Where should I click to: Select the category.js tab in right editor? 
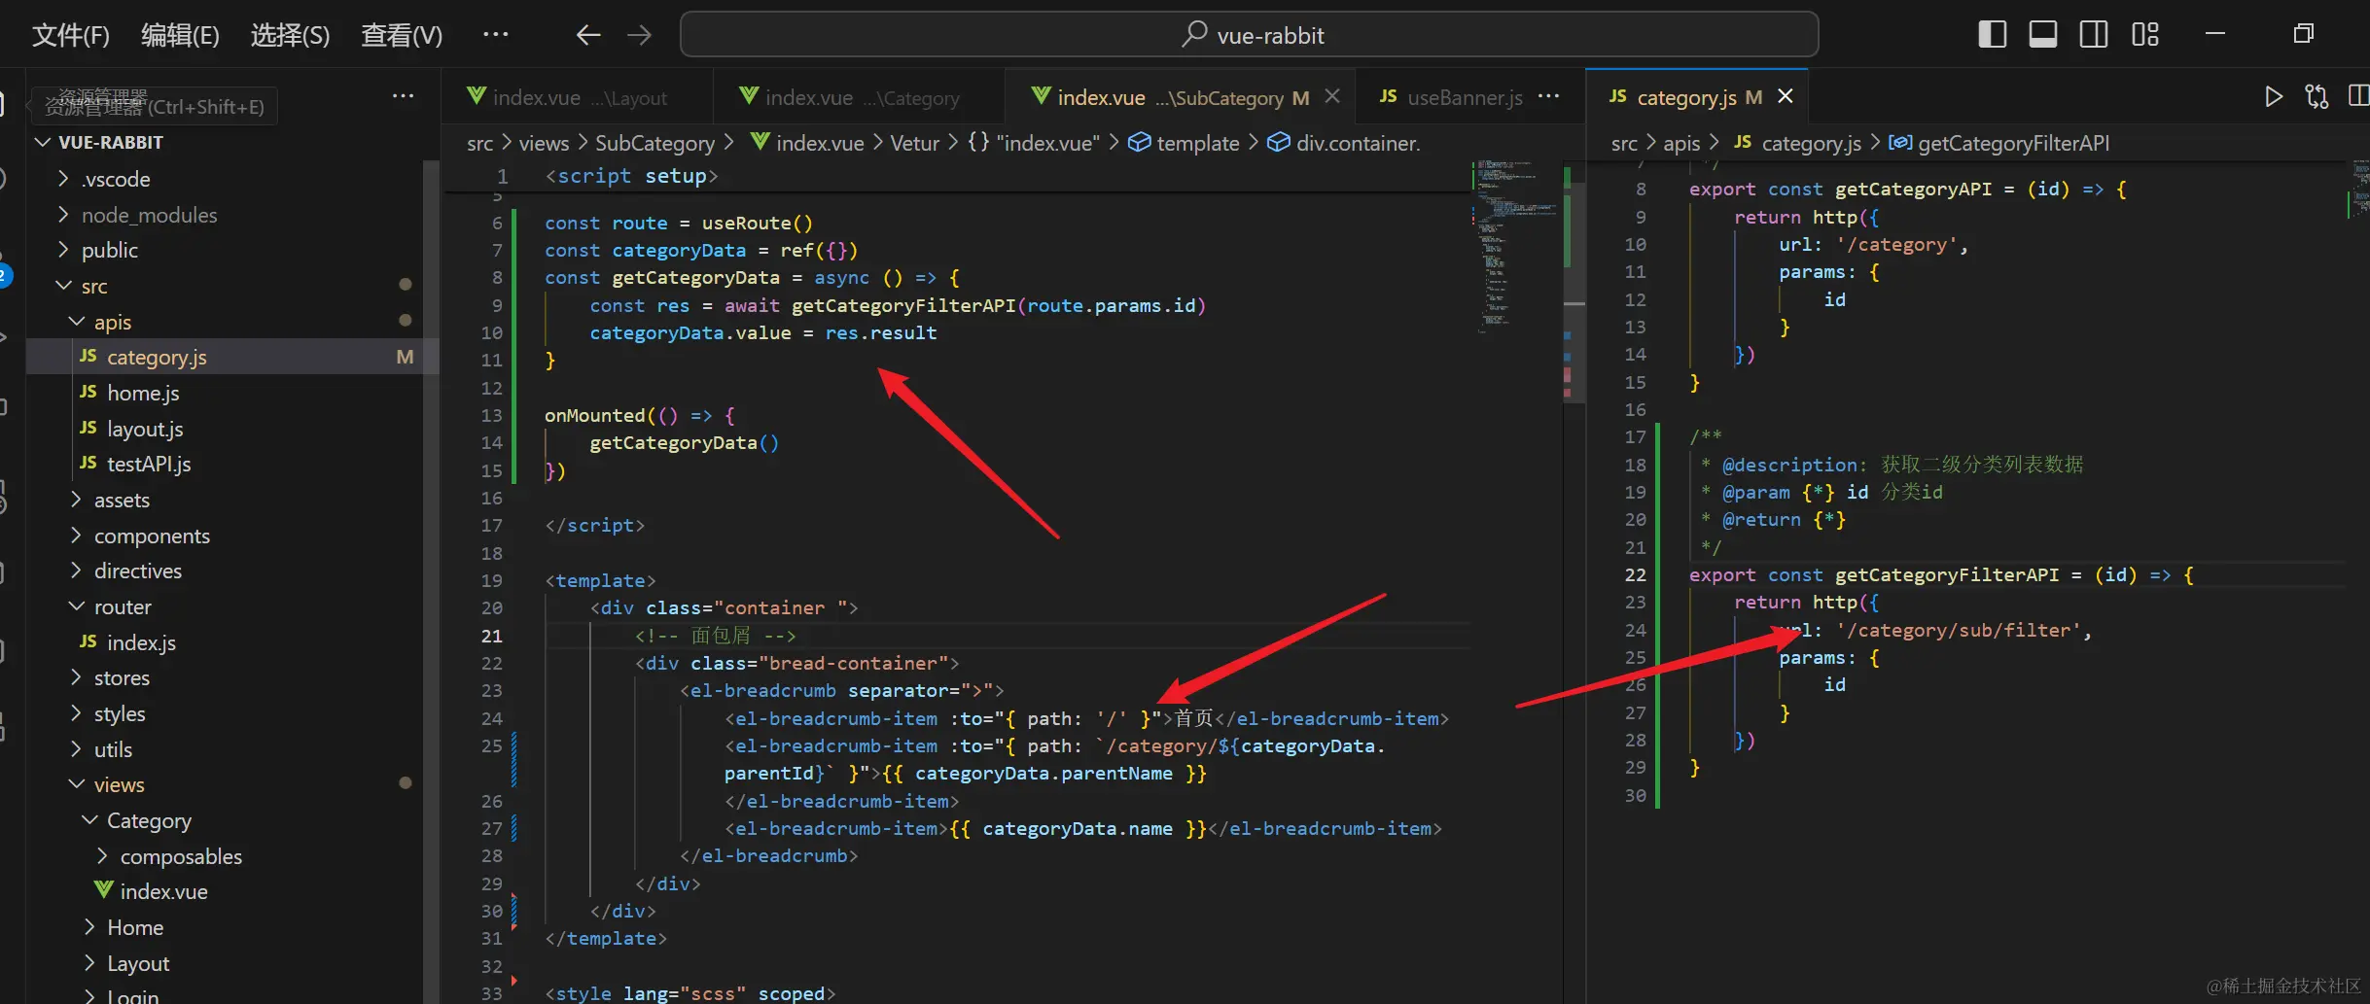point(1696,97)
